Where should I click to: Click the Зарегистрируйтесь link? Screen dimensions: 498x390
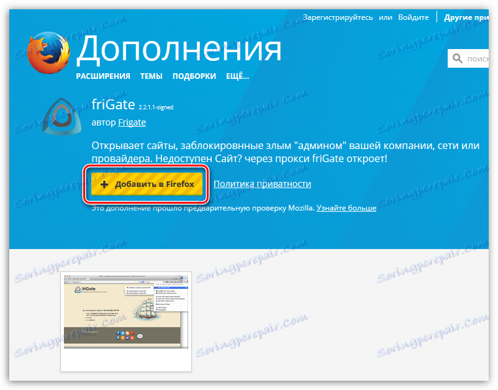(x=338, y=17)
